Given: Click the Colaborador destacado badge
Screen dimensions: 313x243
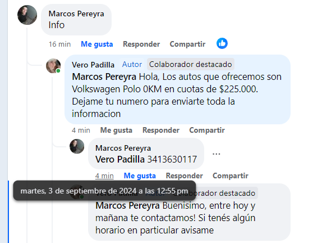Looking at the screenshot, I should [191, 64].
